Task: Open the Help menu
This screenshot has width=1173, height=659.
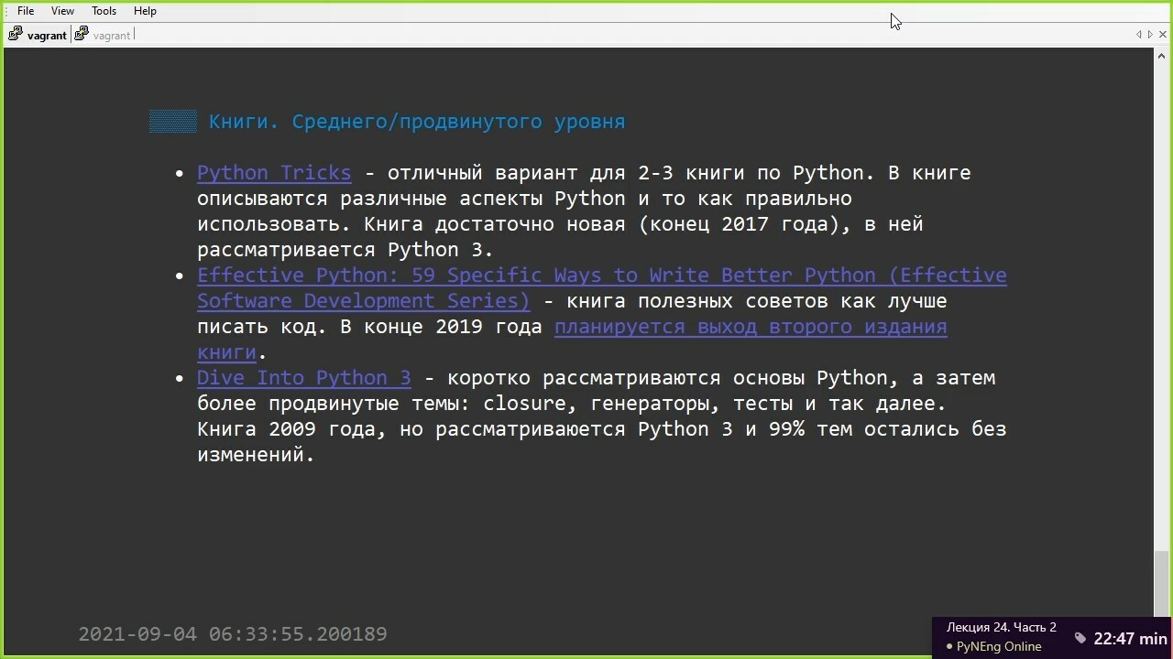Action: coord(145,11)
